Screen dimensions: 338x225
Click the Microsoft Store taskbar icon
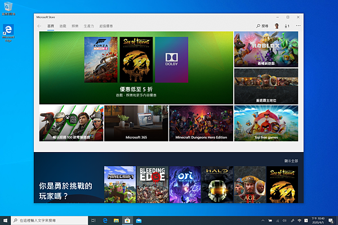(x=127, y=221)
